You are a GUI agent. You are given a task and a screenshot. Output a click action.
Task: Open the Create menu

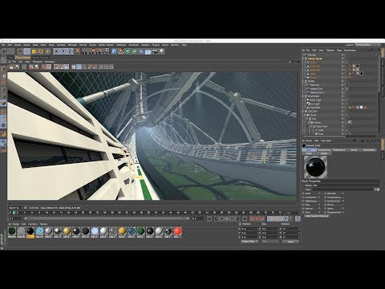18,45
